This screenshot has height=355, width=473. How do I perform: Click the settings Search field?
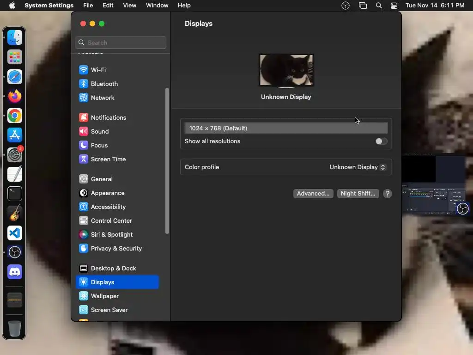click(121, 43)
